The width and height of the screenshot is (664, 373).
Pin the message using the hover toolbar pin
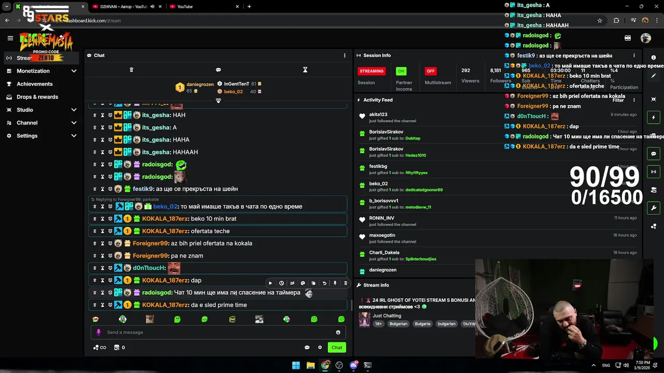pos(335,283)
